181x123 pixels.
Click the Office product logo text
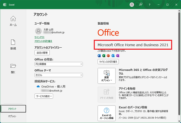pos(108,33)
